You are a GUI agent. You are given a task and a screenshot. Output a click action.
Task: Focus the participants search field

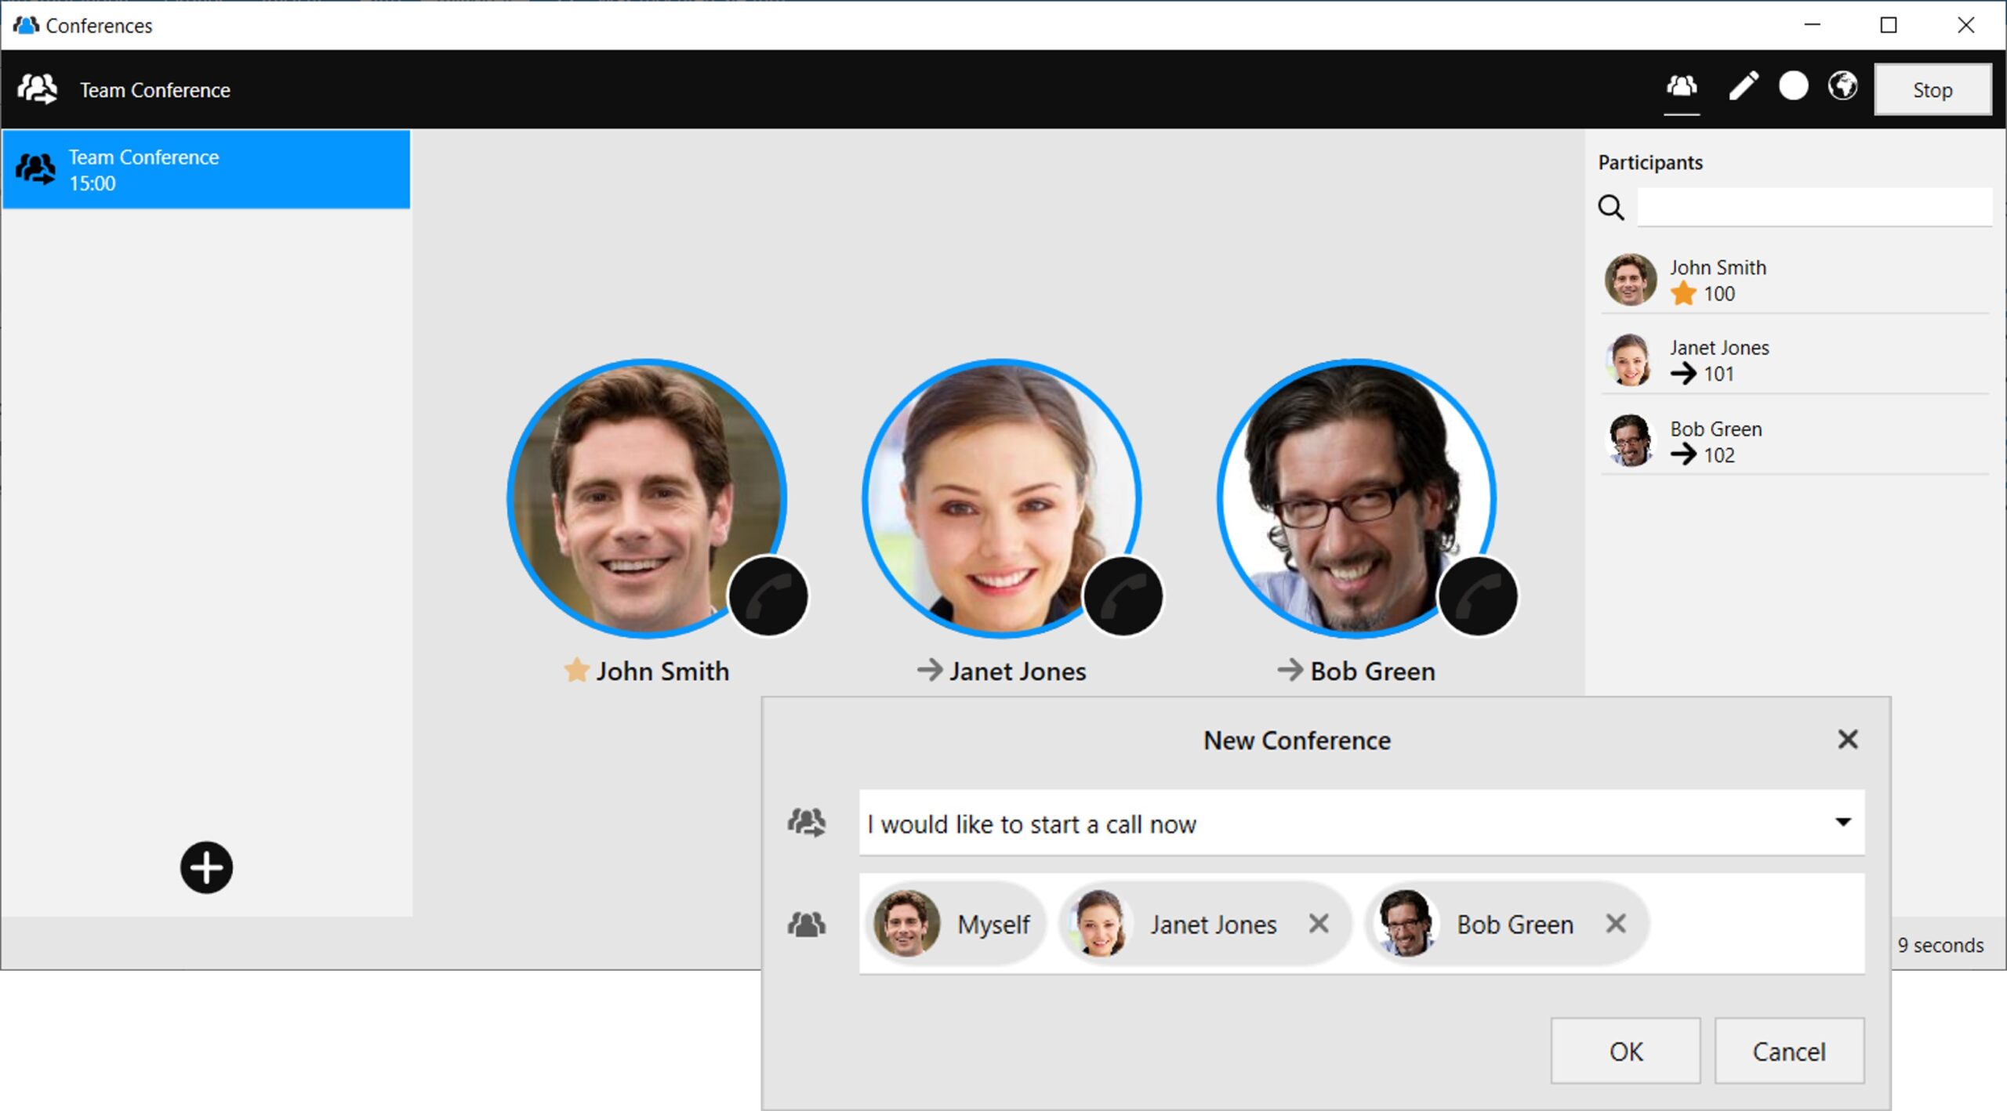1814,207
